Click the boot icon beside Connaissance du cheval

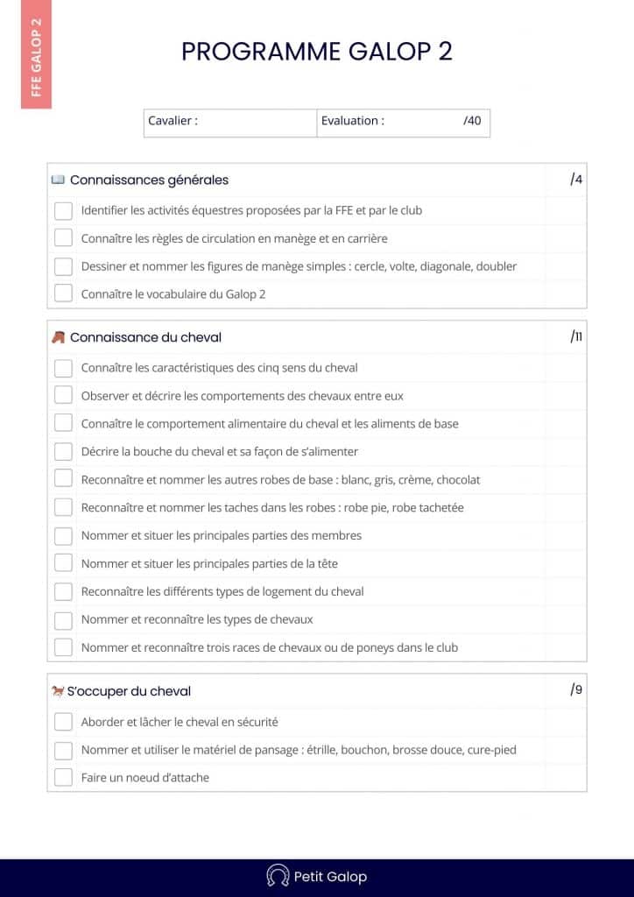point(58,337)
